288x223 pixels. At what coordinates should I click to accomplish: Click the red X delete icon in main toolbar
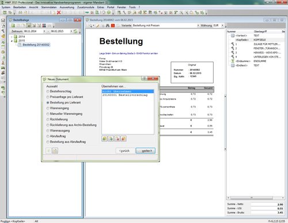pyautogui.click(x=59, y=13)
